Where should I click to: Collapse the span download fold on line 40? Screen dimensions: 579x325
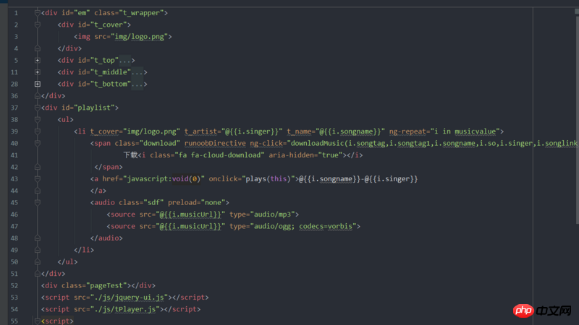click(x=38, y=143)
